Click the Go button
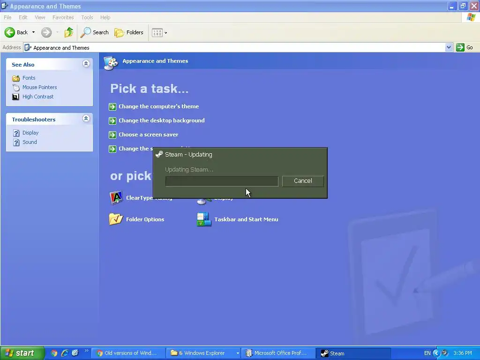 [465, 47]
